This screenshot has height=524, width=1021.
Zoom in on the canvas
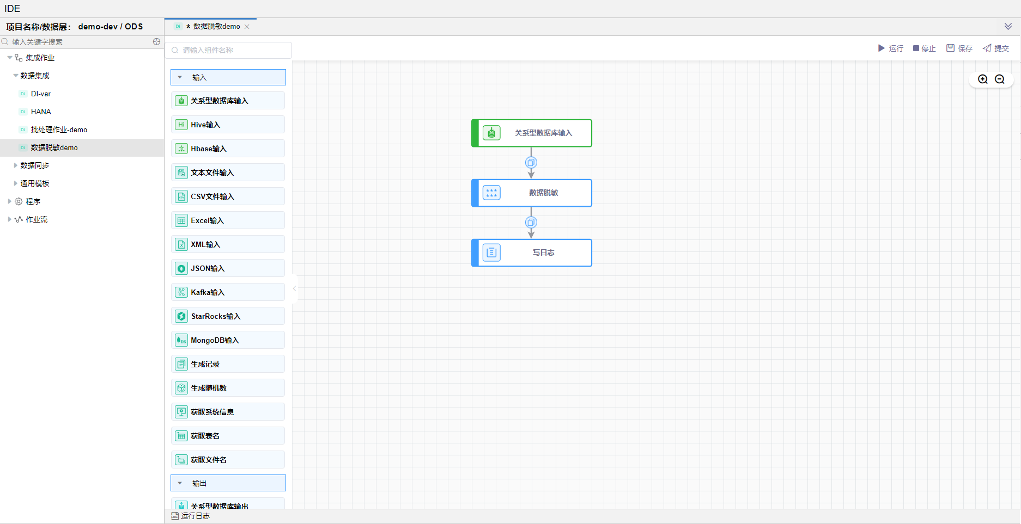pyautogui.click(x=983, y=79)
